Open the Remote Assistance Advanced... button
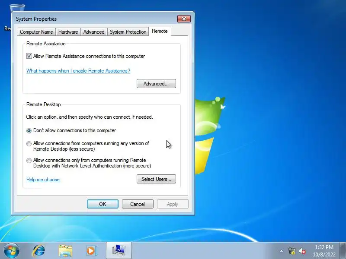This screenshot has height=259, width=346. tap(156, 84)
